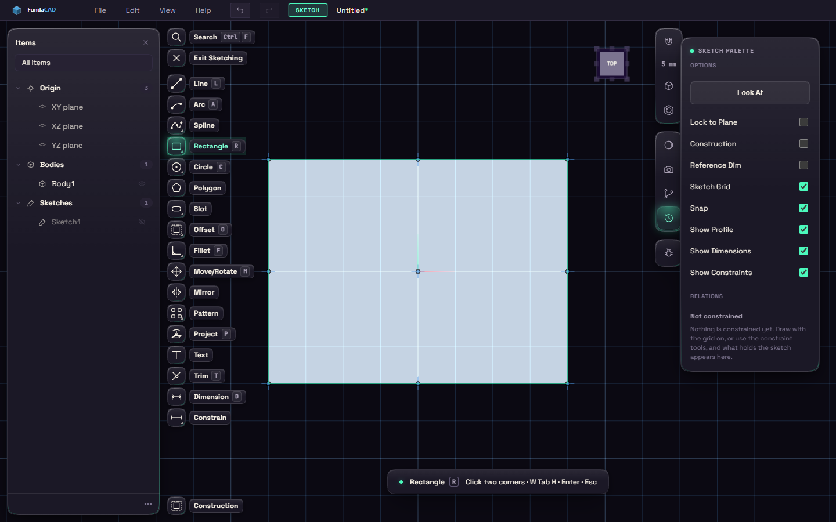Open the Help menu
This screenshot has height=522, width=836.
(203, 10)
